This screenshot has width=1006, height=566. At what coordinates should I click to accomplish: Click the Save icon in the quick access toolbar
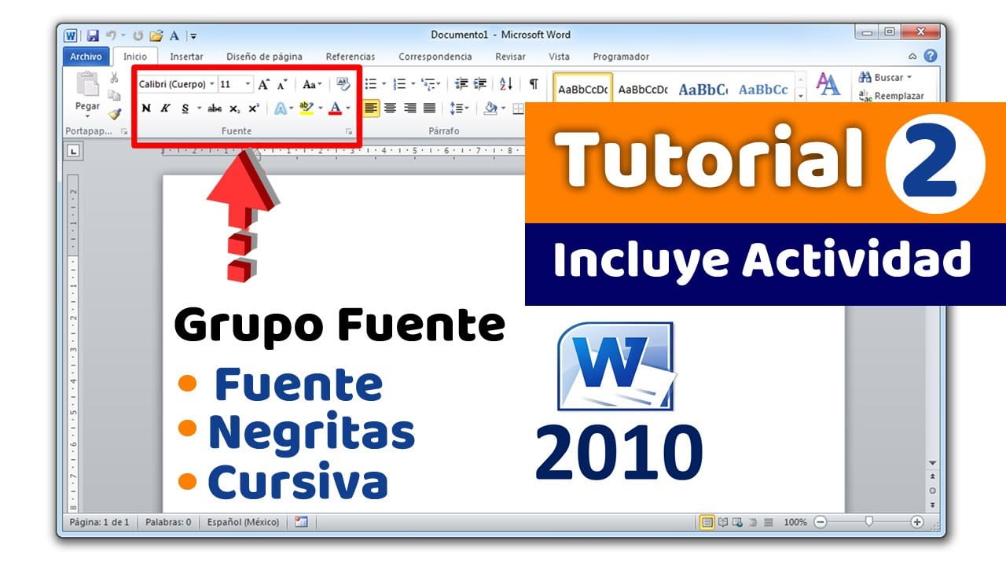pyautogui.click(x=93, y=35)
